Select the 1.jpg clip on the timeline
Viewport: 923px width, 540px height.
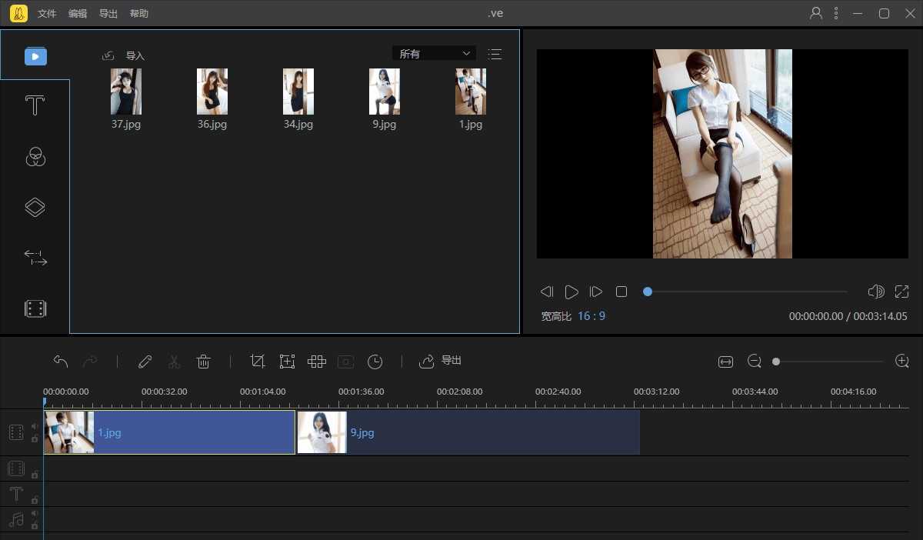(169, 432)
